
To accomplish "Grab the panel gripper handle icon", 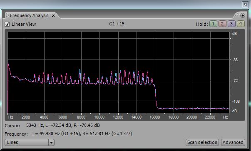I will (x=7, y=15).
